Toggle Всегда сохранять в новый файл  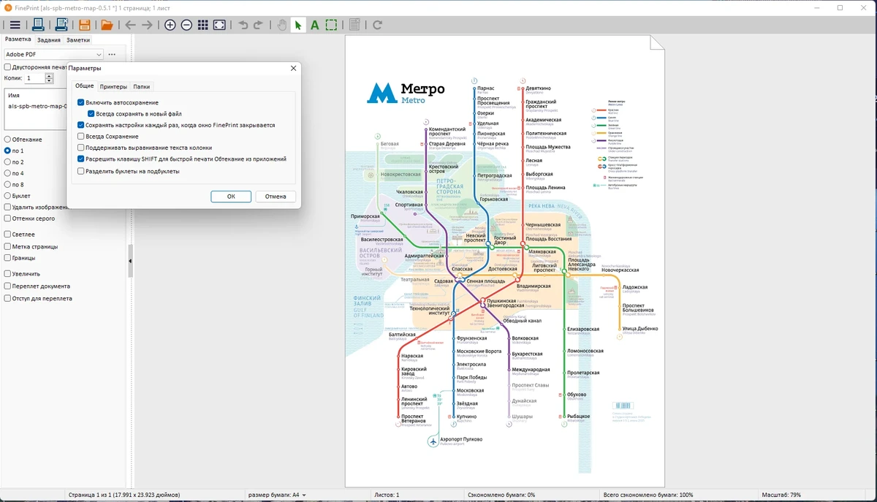(x=91, y=114)
